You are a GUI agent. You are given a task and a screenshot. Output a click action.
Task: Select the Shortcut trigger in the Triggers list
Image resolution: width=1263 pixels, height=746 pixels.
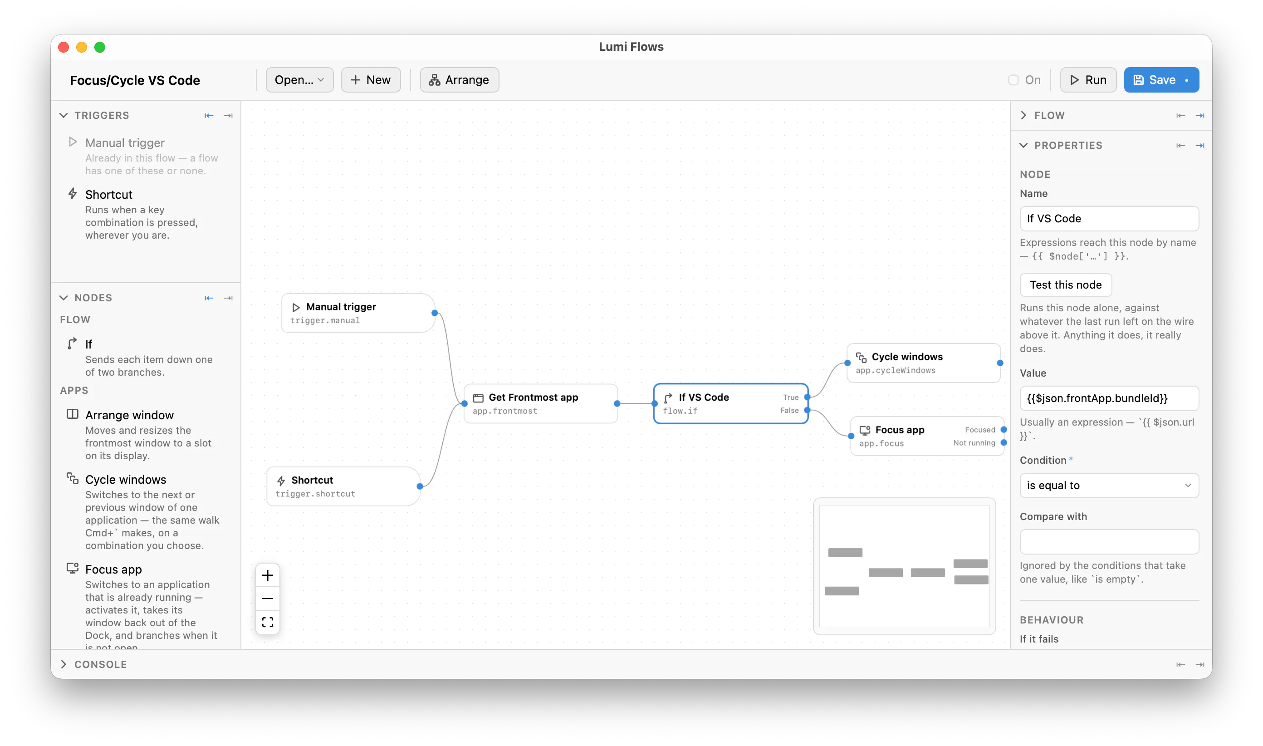(x=145, y=214)
